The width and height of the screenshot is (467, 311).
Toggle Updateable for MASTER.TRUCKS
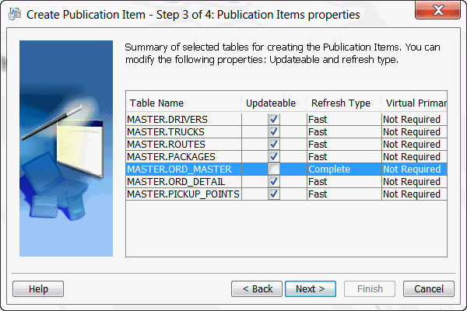(x=274, y=132)
